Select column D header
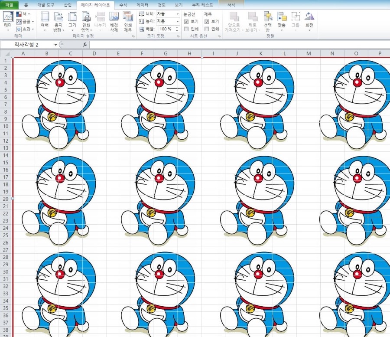This screenshot has width=390, height=337. coord(94,53)
